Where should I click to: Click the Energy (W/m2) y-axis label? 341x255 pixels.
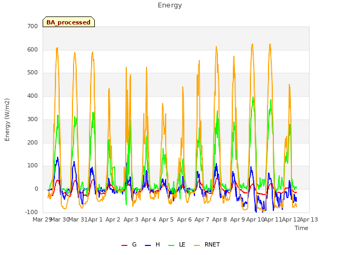pyautogui.click(x=7, y=120)
